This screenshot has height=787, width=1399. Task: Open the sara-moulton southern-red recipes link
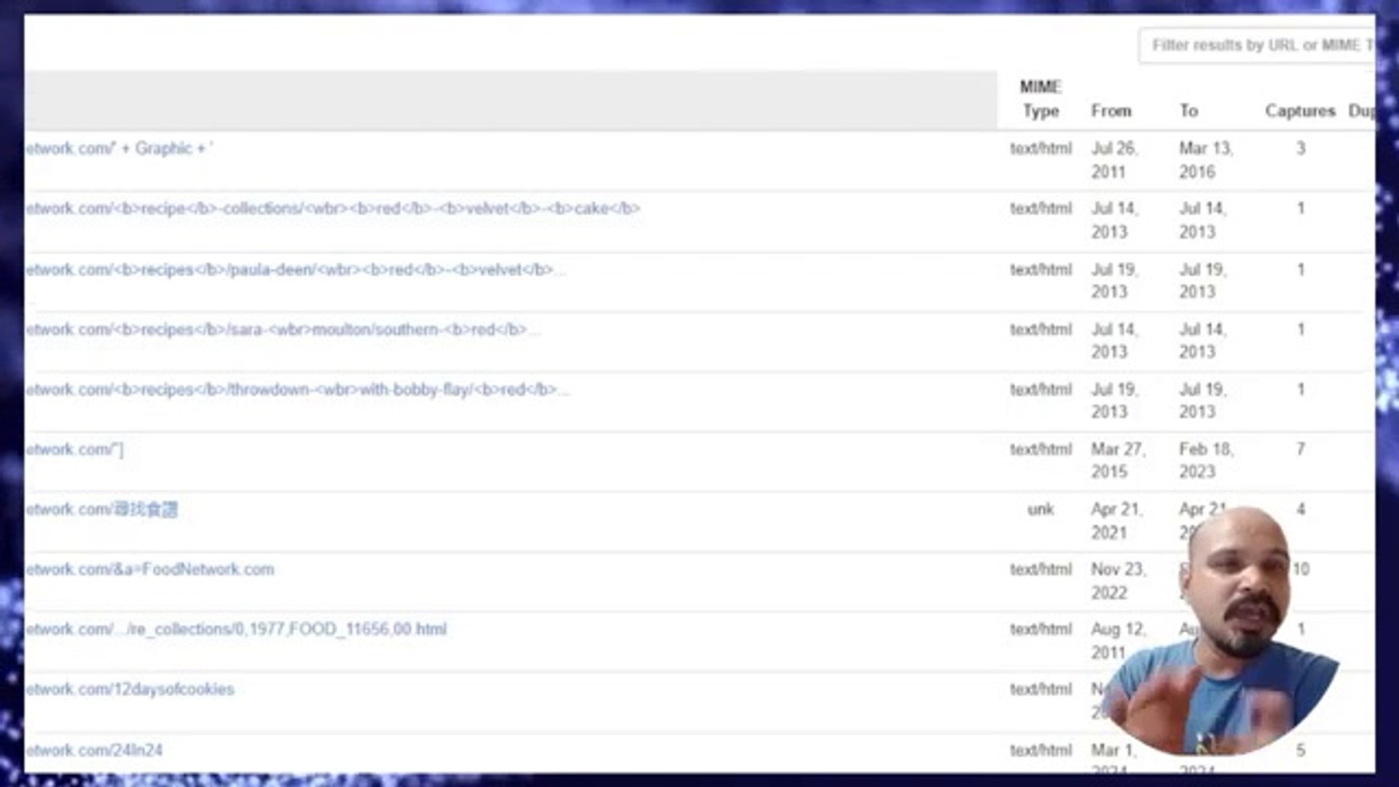tap(284, 329)
